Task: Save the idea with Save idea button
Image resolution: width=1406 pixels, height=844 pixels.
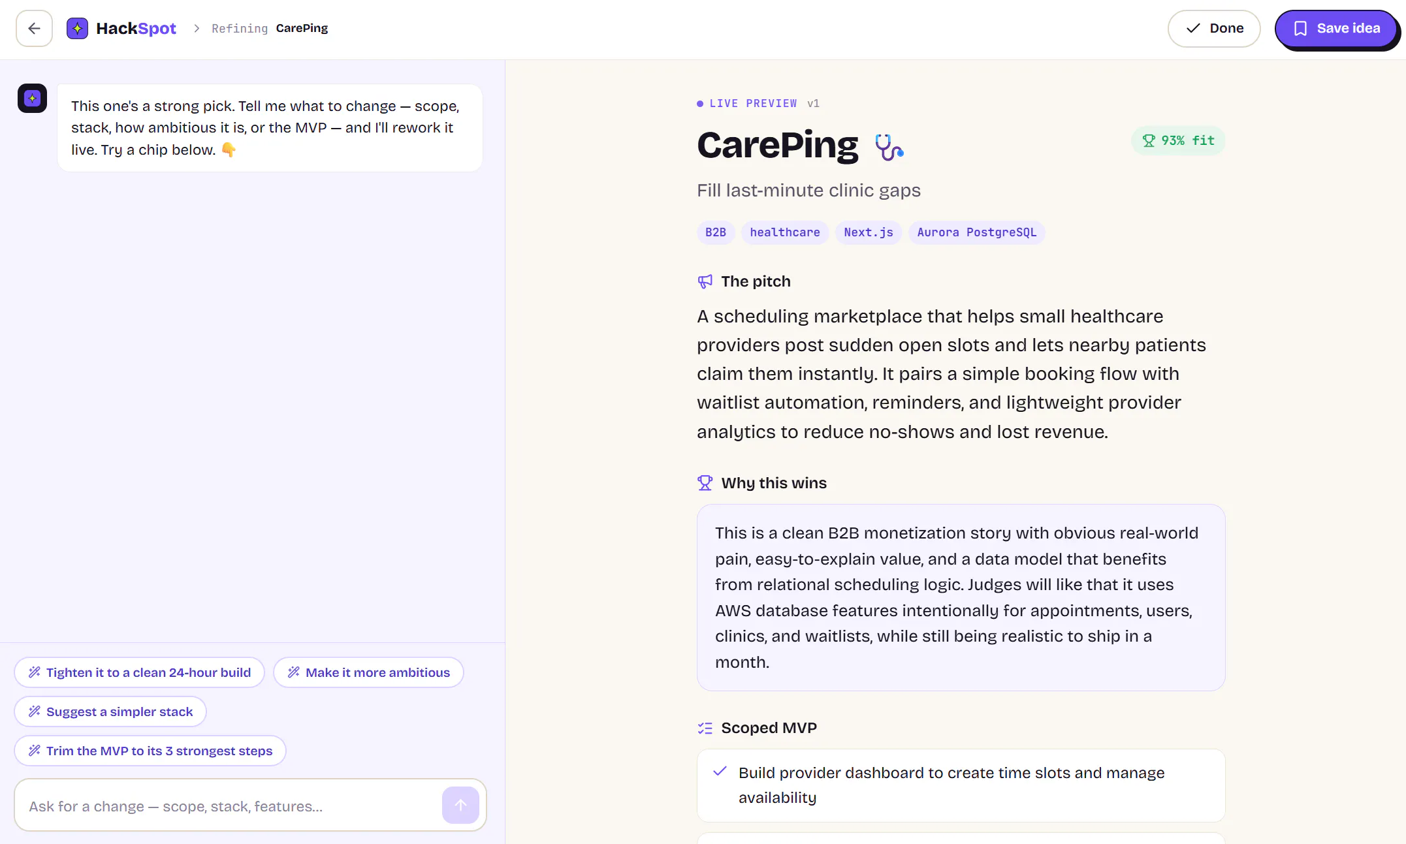Action: 1336,29
